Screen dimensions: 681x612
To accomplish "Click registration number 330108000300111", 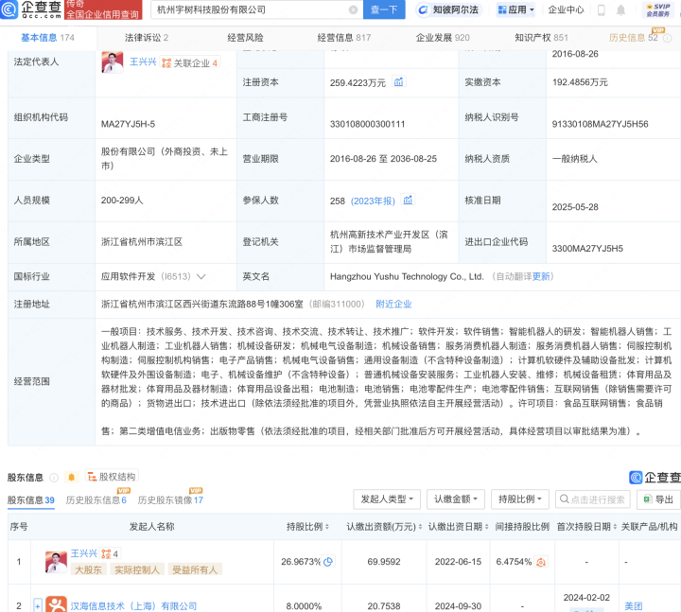I will click(367, 124).
